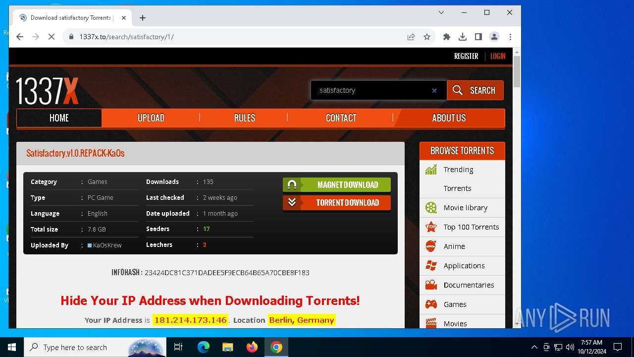
Task: Click the Hide Your IP Address headline
Action: [x=210, y=300]
